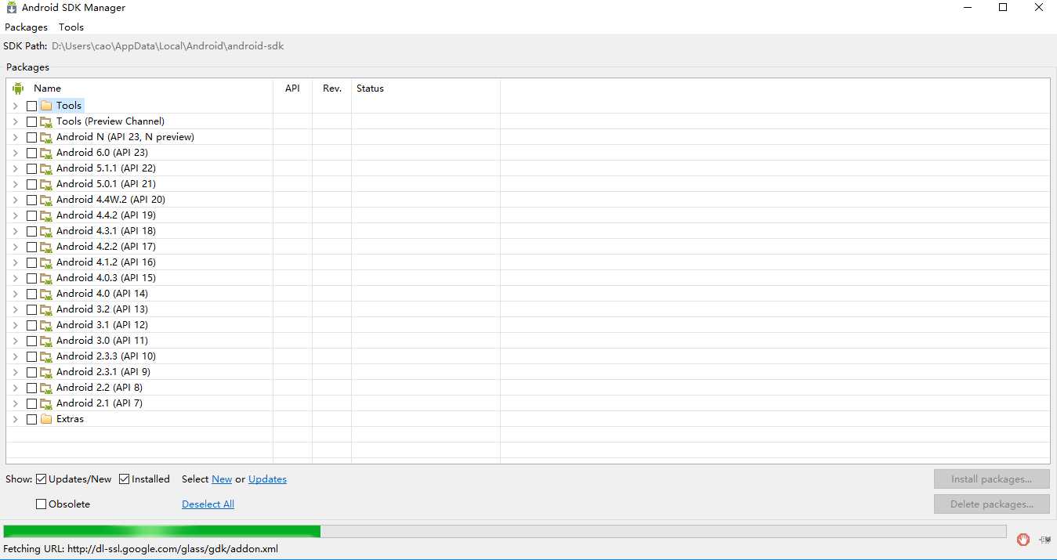Screen dimensions: 1057x560
Task: Click the Deselect All link
Action: point(208,504)
